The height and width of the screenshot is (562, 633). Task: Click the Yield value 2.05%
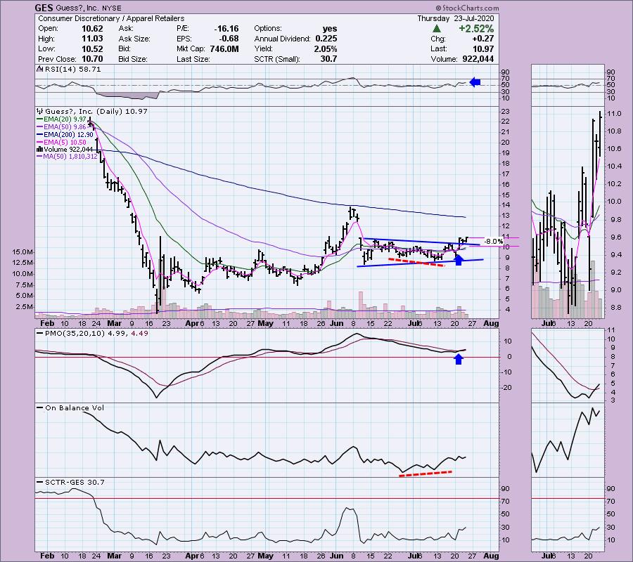click(x=326, y=48)
